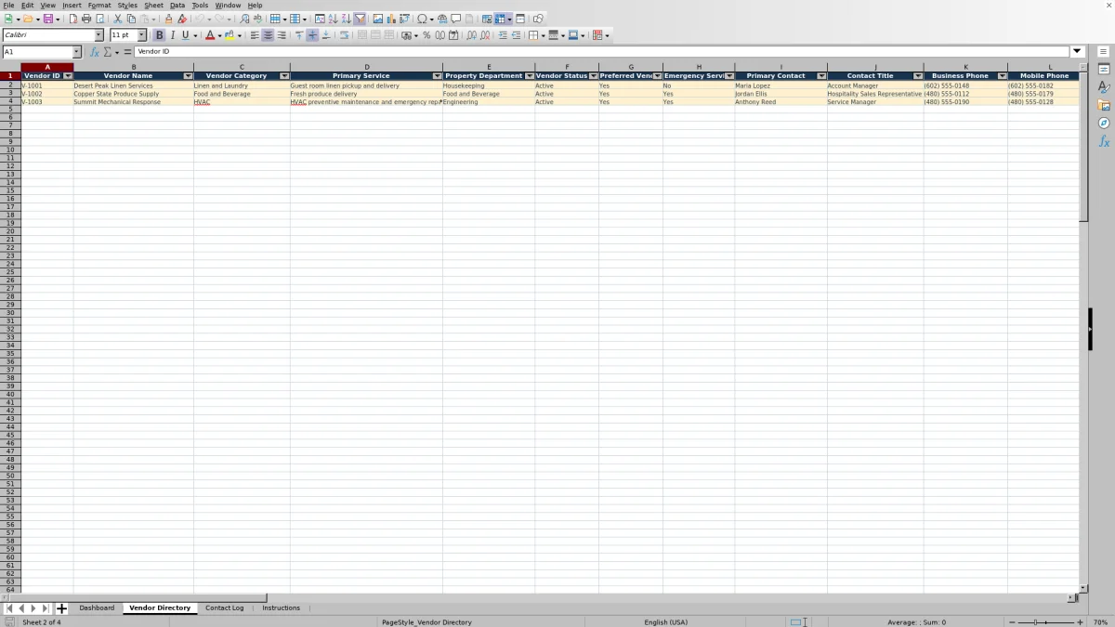The image size is (1115, 627).
Task: Toggle Center Vertically alignment
Action: 312,35
